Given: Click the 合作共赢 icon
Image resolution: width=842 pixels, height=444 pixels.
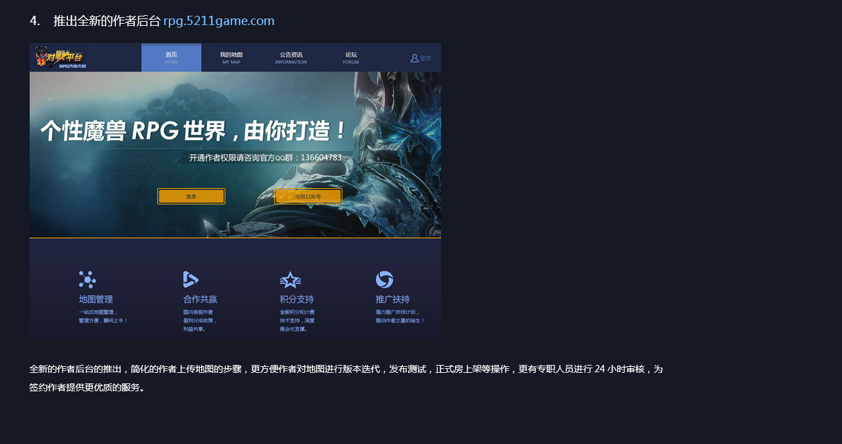Looking at the screenshot, I should pyautogui.click(x=191, y=279).
